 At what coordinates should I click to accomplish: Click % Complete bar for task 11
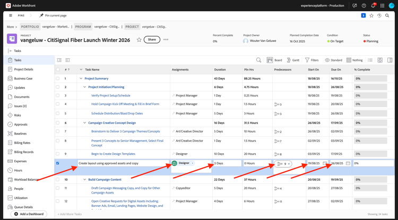pos(370,188)
